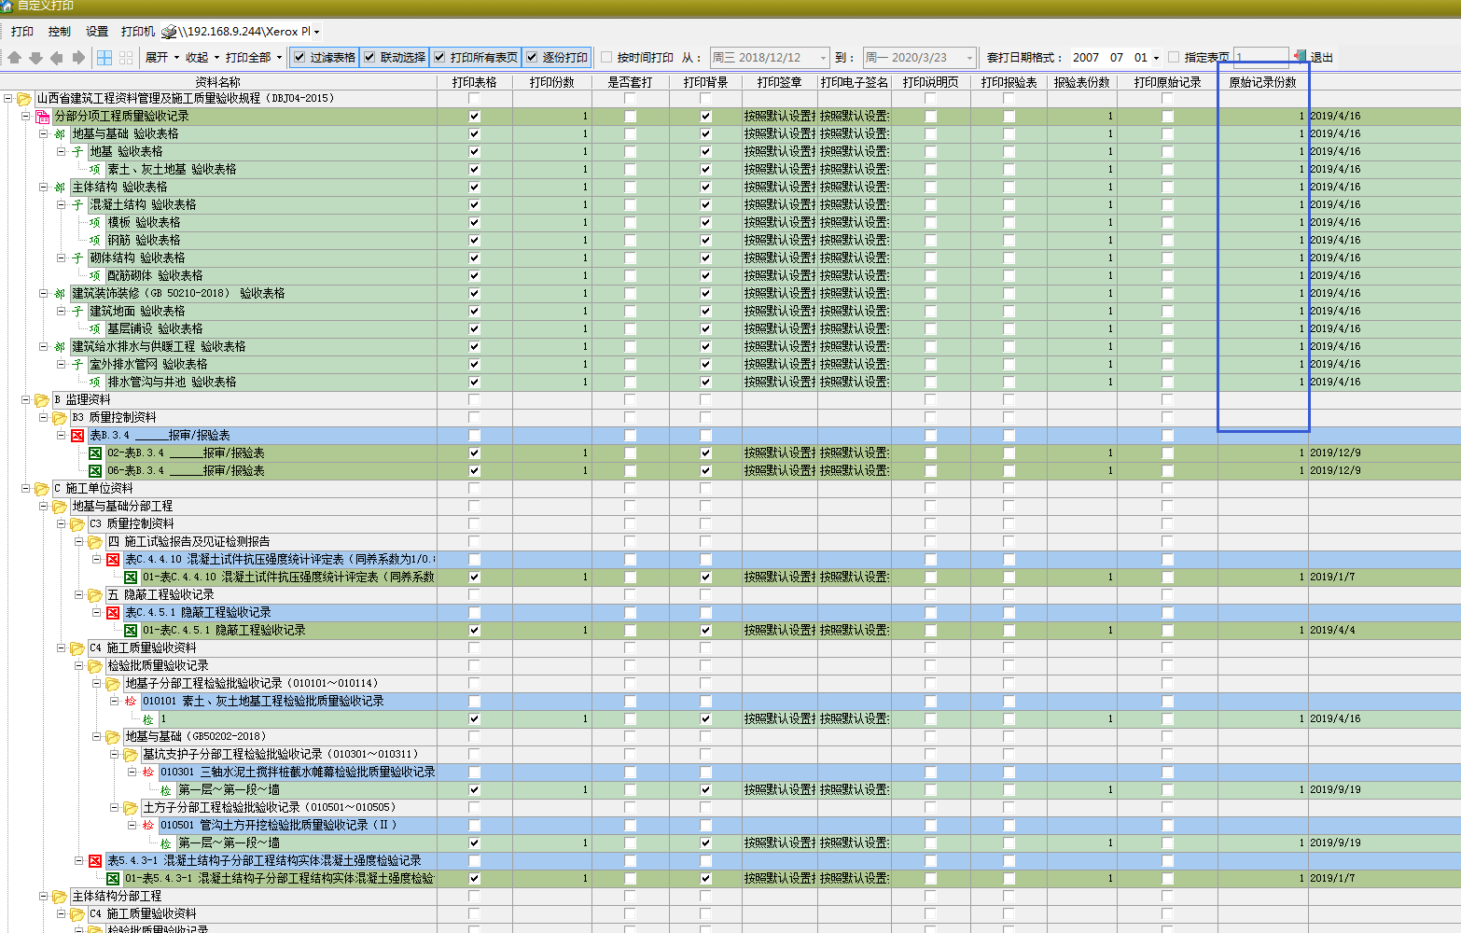Collapse the 分部分项工程质量验收记录 tree node
1461x933 pixels.
click(x=25, y=116)
